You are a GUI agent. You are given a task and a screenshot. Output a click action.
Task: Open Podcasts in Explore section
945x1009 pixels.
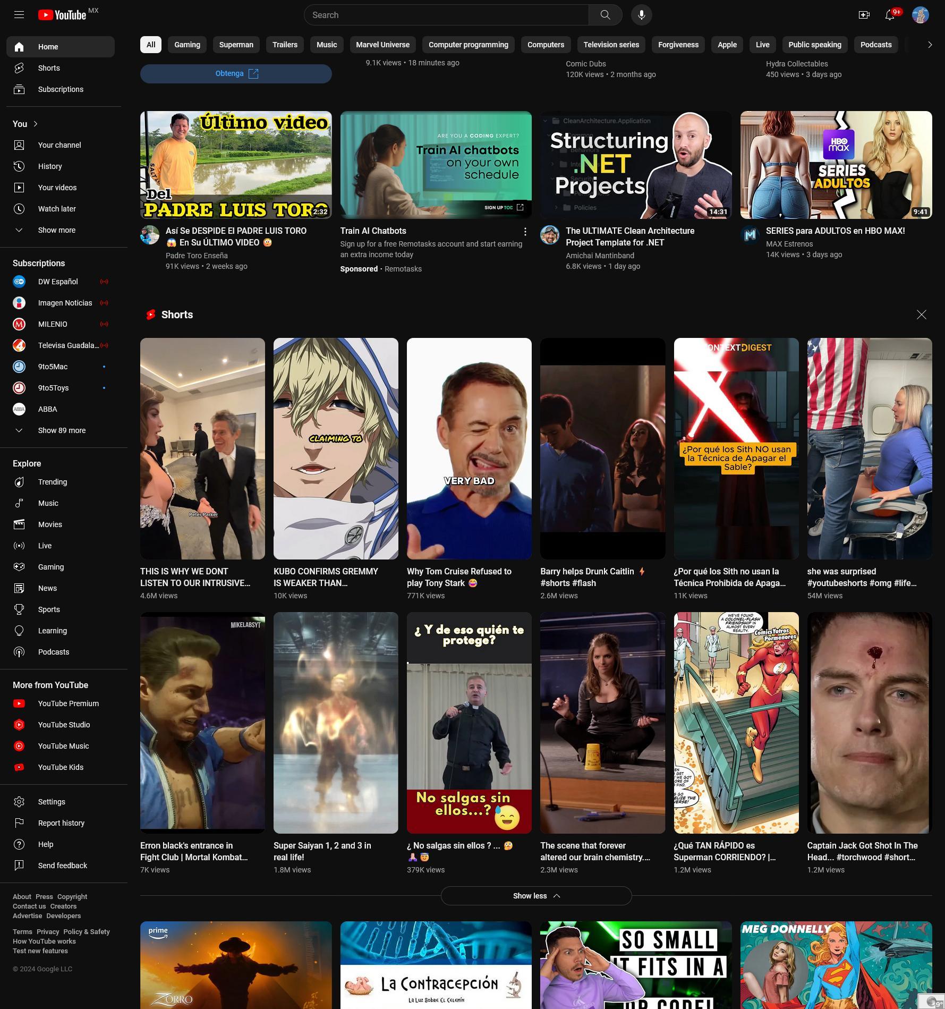(61, 652)
